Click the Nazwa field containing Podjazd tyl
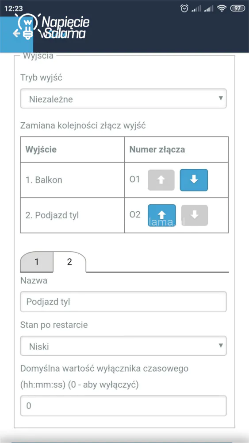The height and width of the screenshot is (443, 249). tap(123, 302)
